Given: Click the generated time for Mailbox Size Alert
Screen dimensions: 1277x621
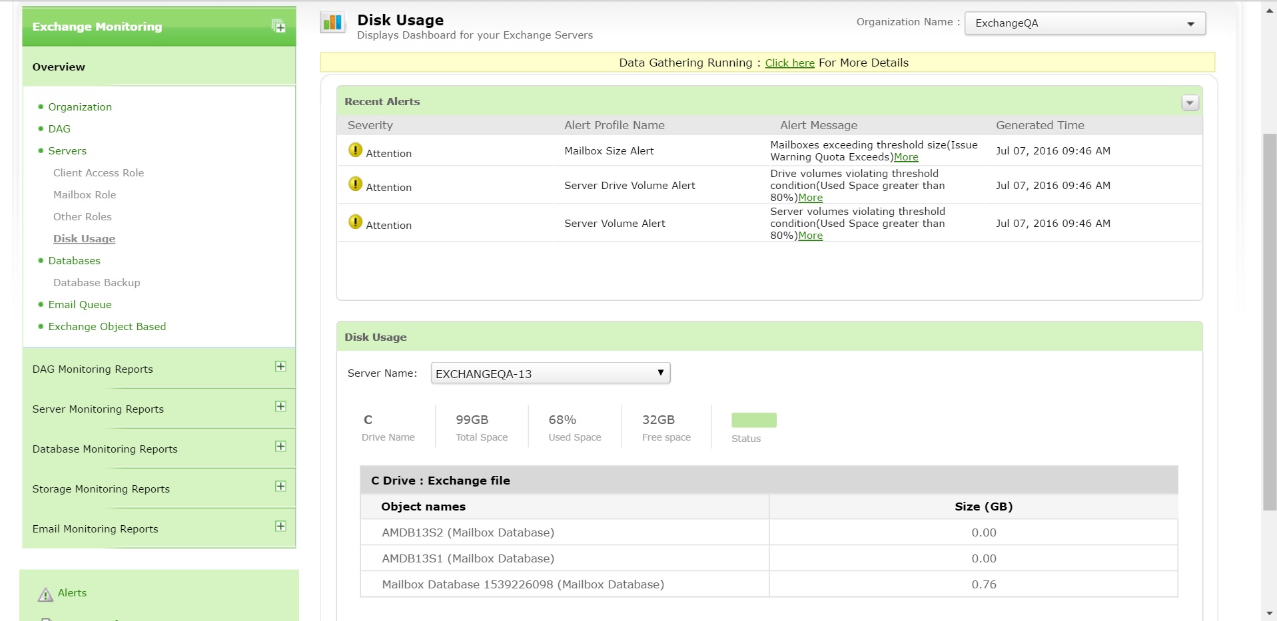Looking at the screenshot, I should 1053,151.
